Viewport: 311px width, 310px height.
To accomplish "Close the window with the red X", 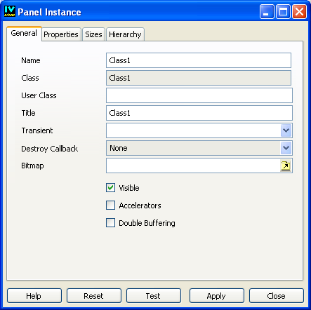I will tap(299, 11).
